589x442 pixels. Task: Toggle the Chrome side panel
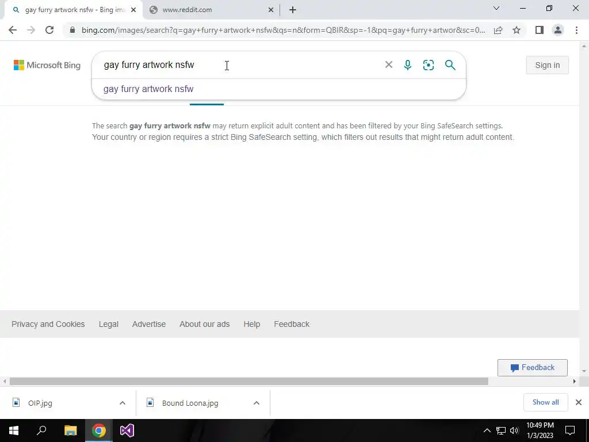pyautogui.click(x=540, y=30)
